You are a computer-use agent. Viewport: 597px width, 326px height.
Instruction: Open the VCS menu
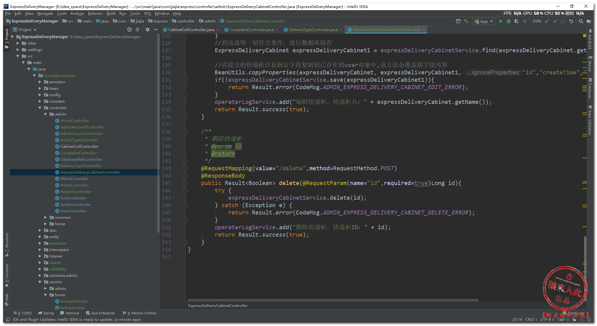tap(147, 14)
